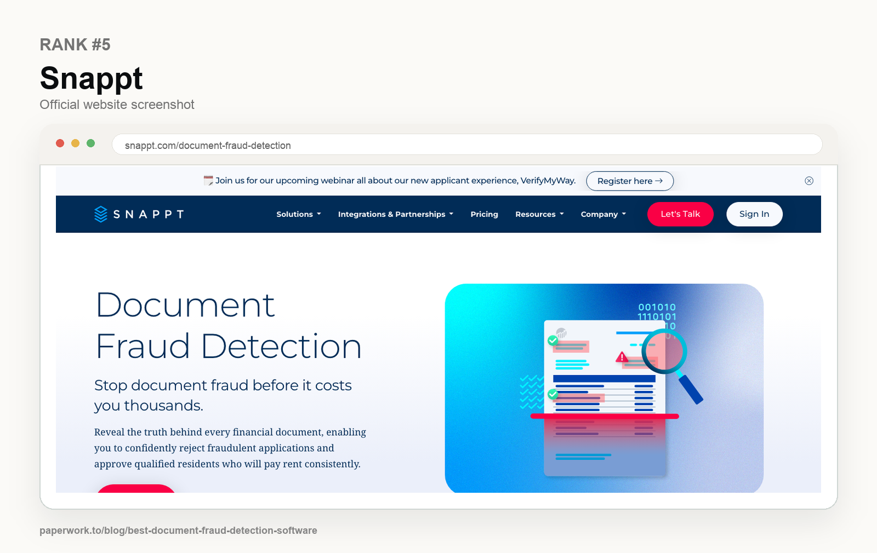Screen dimensions: 877x553
Task: Click the red warning triangle on document
Action: (622, 357)
